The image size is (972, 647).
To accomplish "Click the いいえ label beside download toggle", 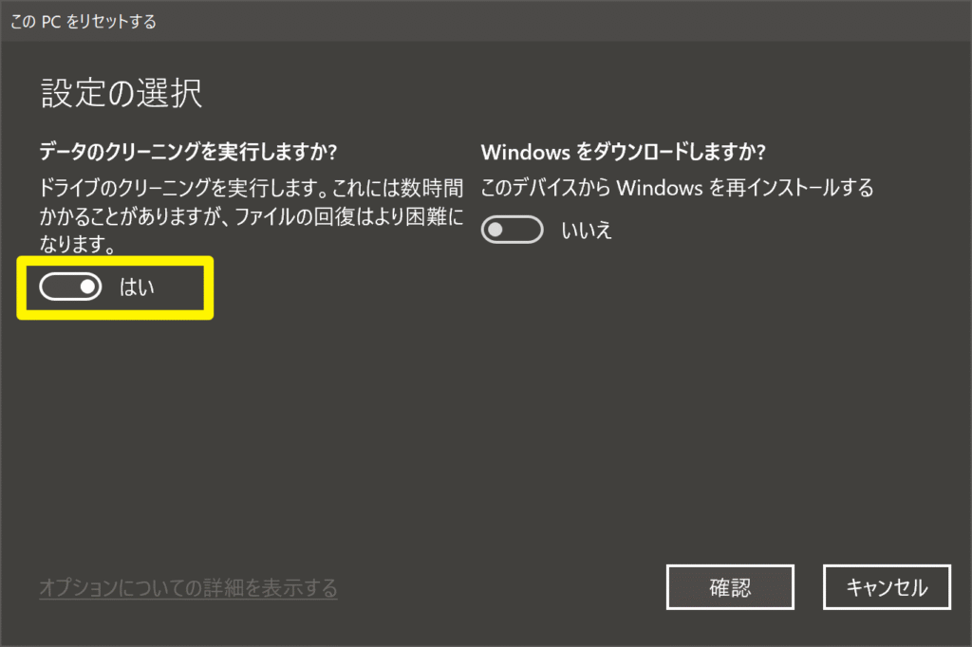I will click(x=587, y=230).
